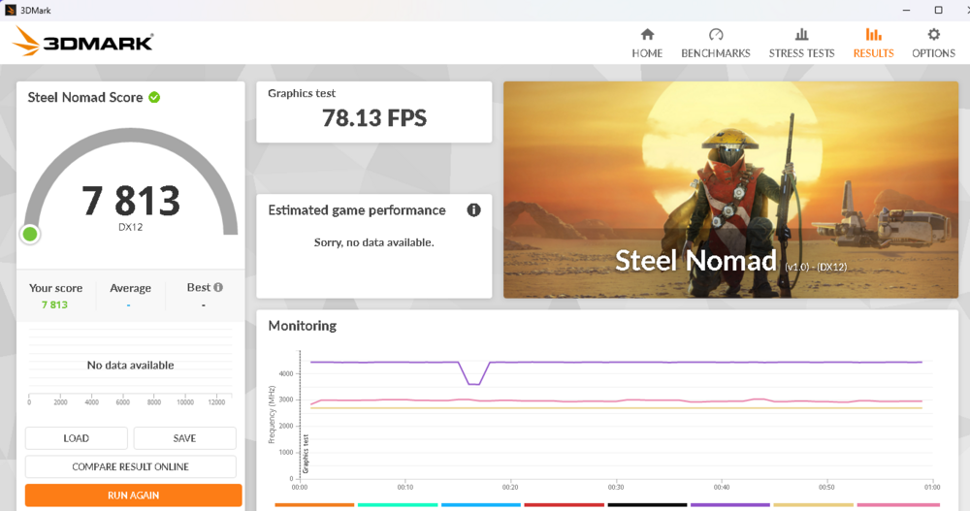The width and height of the screenshot is (970, 511).
Task: Click COMPARE RESULT ONLINE button
Action: coord(131,466)
